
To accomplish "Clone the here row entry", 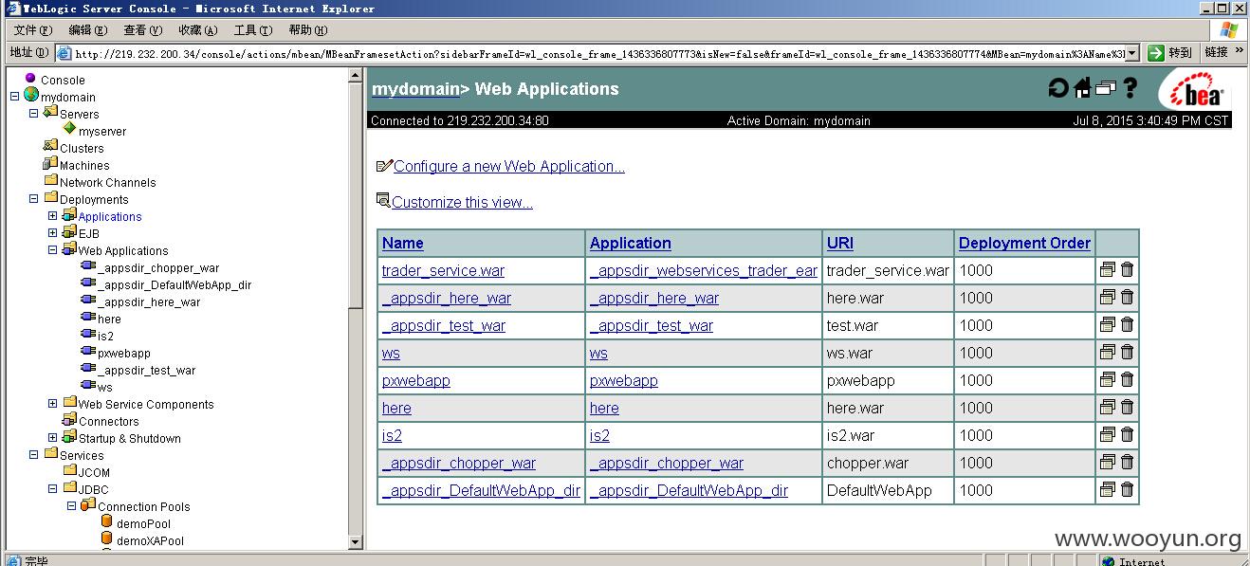I will (1107, 408).
